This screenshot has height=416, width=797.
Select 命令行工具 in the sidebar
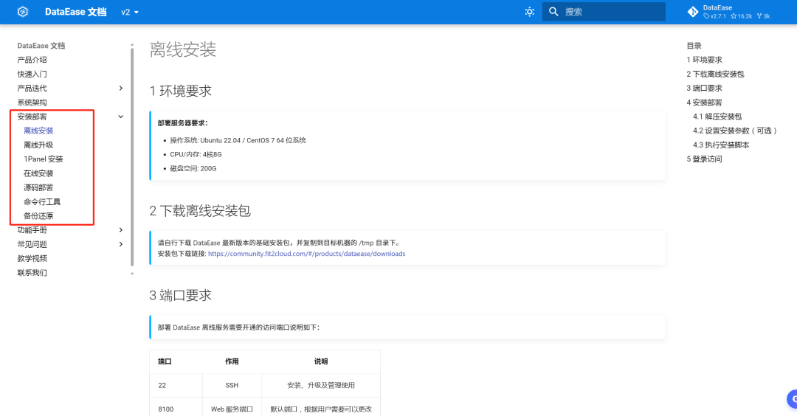[x=42, y=201]
